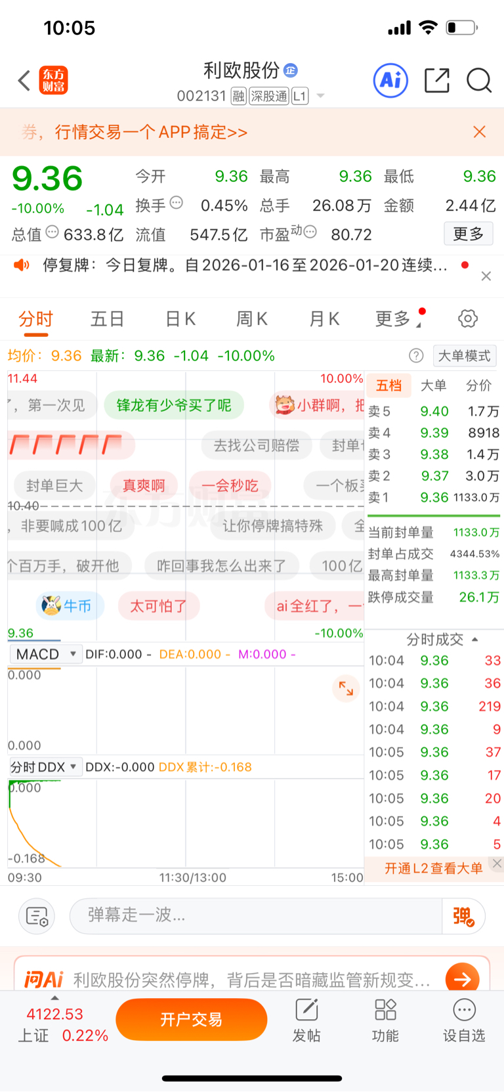Go back with the left arrow icon
This screenshot has width=504, height=1092.
tap(24, 81)
